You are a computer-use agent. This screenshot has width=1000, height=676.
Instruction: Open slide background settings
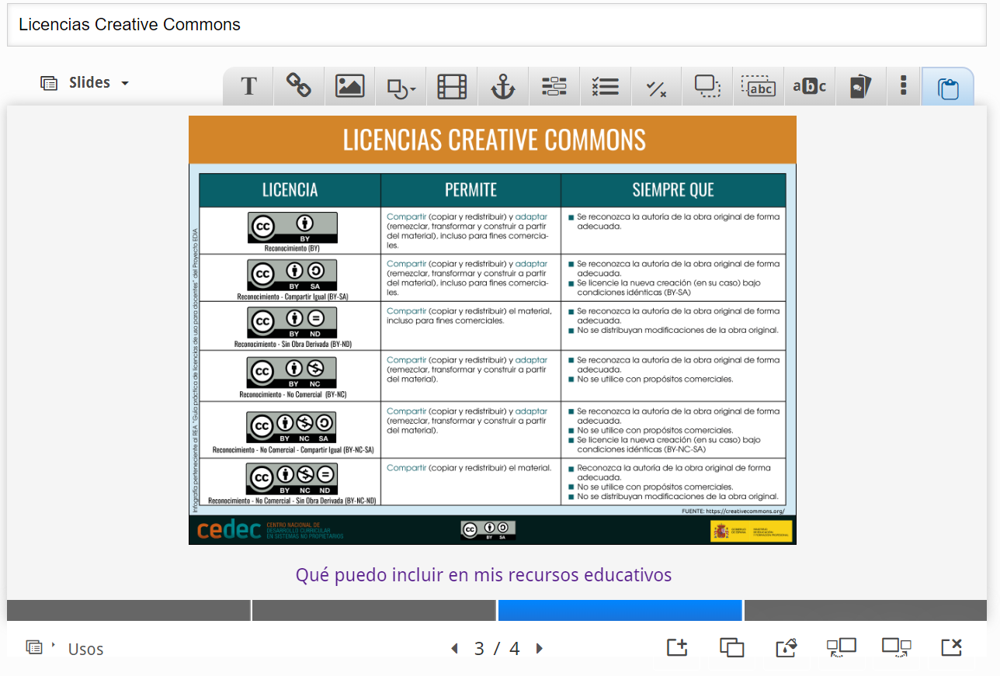pos(786,647)
